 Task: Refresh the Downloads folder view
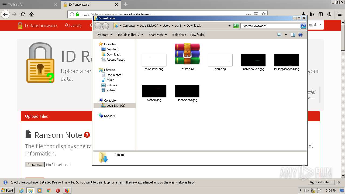(x=236, y=26)
